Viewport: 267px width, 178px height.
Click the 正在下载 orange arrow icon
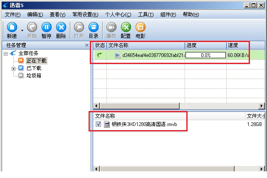click(x=21, y=60)
